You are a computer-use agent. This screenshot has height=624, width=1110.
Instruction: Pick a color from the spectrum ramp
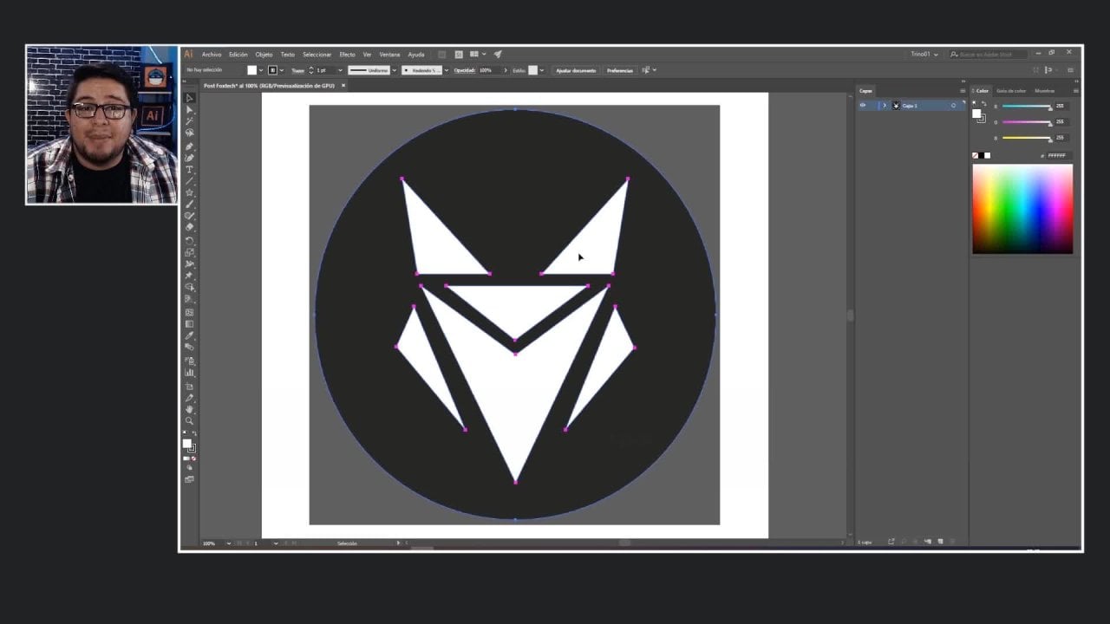[x=1022, y=208]
